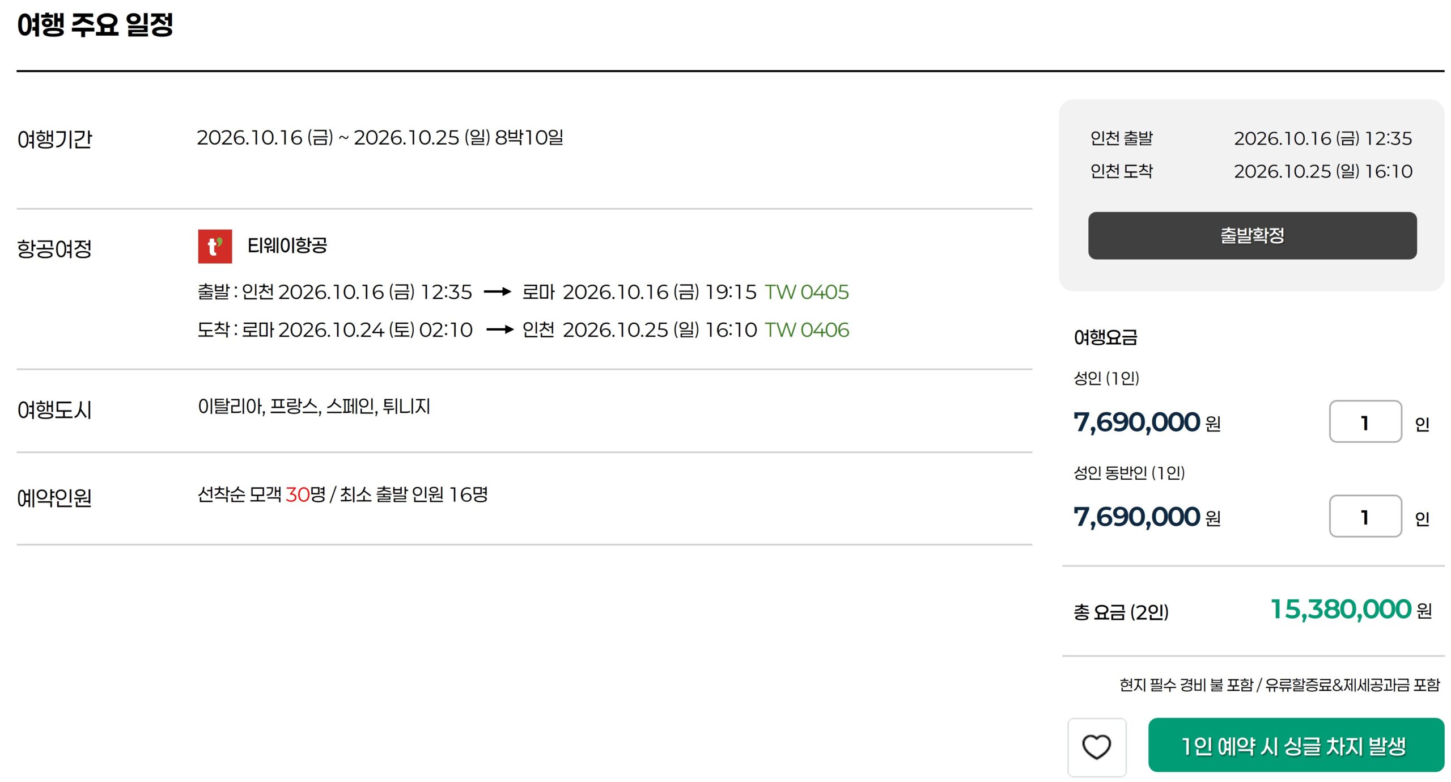
Task: Click the return flight arrow icon
Action: coord(500,329)
